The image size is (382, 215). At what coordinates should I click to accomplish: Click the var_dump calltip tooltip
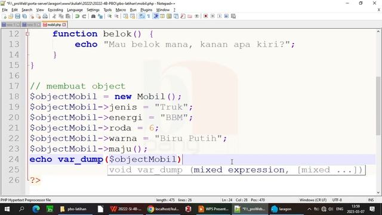click(x=236, y=170)
